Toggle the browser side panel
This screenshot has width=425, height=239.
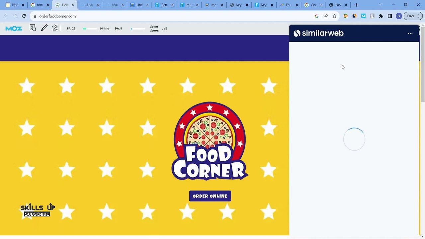[x=390, y=16]
